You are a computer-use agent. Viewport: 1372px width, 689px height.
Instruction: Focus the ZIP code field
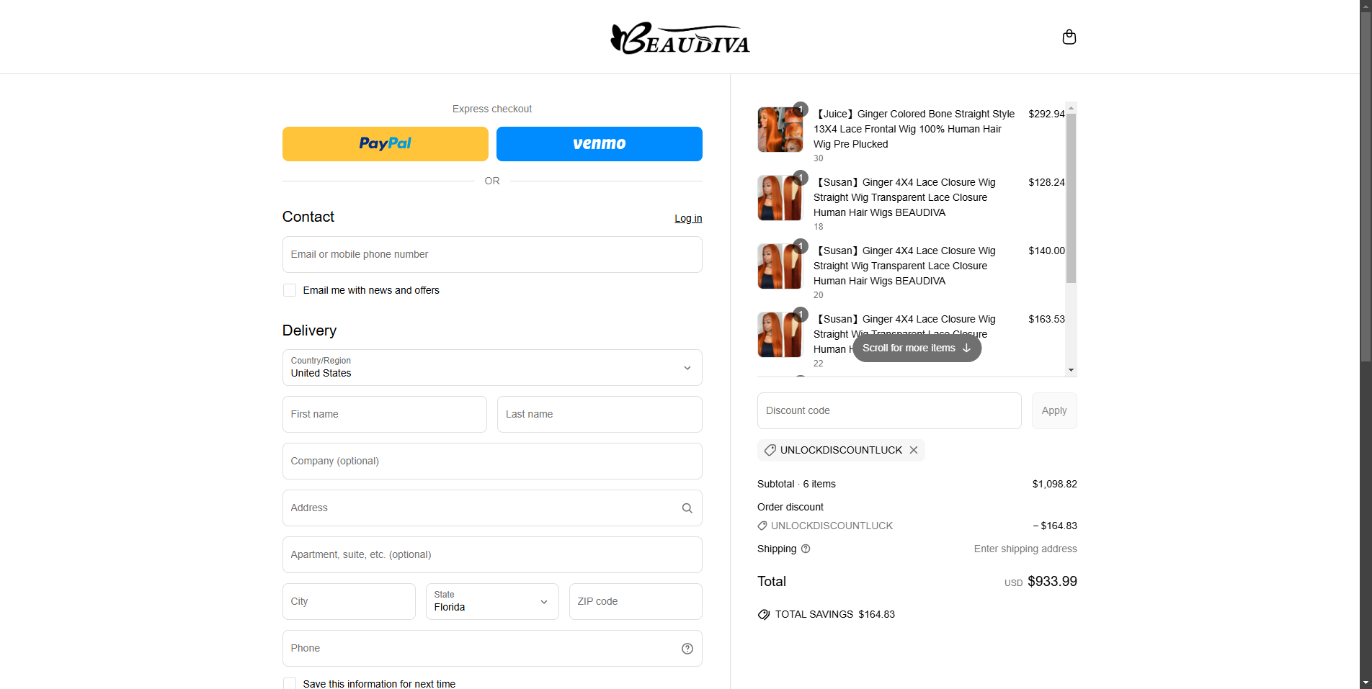coord(636,602)
